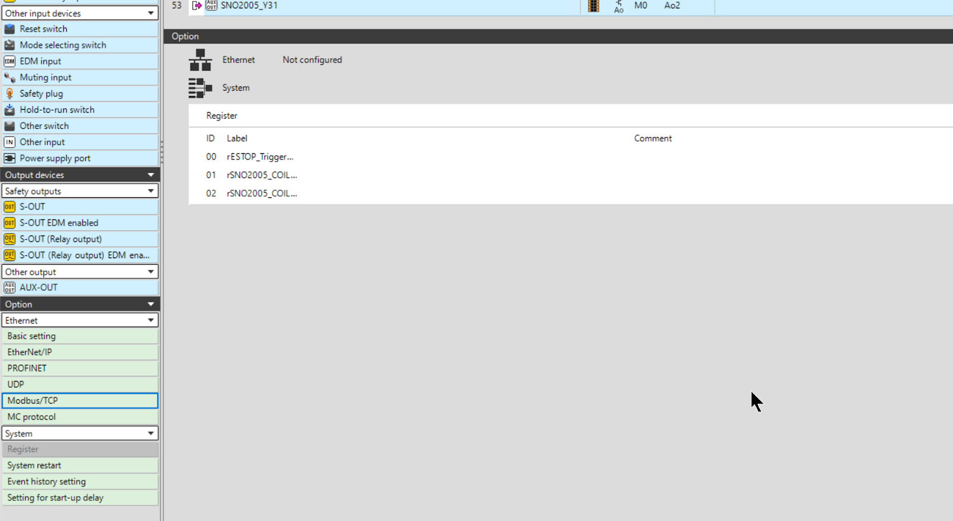Click register row 01 rSNO2005_COIL
Image resolution: width=953 pixels, height=521 pixels.
pyautogui.click(x=571, y=175)
